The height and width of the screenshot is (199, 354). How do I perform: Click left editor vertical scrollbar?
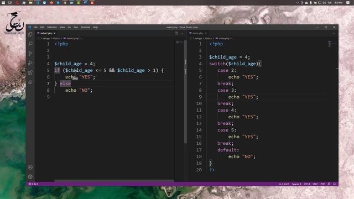[186, 91]
